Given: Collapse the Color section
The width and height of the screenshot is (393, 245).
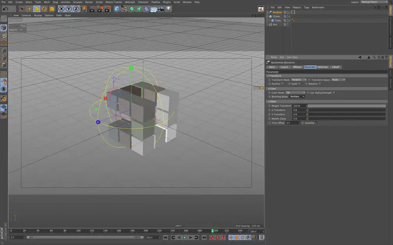Looking at the screenshot, I should coord(269,89).
